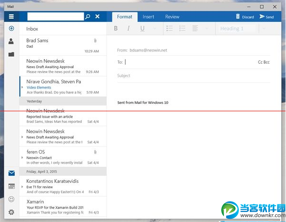
Task: Open settings via the gear icon
Action: (11, 212)
